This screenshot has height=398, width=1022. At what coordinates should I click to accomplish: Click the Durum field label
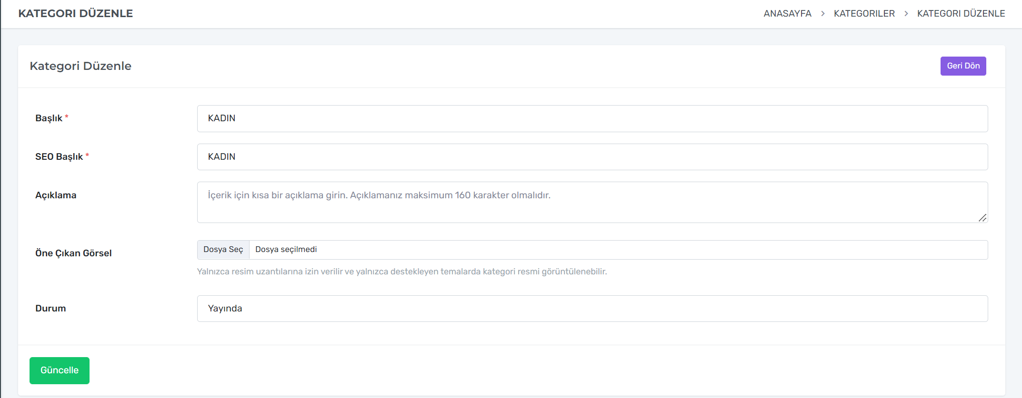click(x=50, y=309)
